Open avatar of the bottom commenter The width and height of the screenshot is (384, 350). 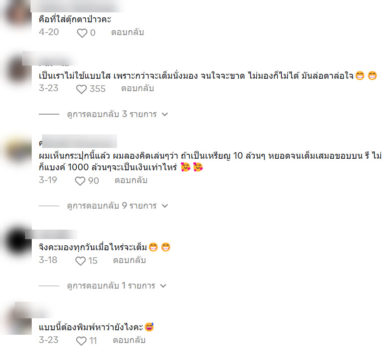point(16,319)
